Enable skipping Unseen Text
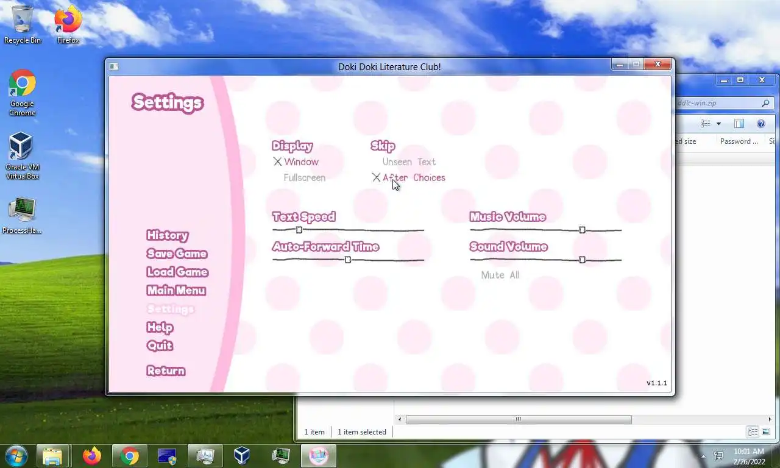Image resolution: width=780 pixels, height=468 pixels. pos(409,161)
